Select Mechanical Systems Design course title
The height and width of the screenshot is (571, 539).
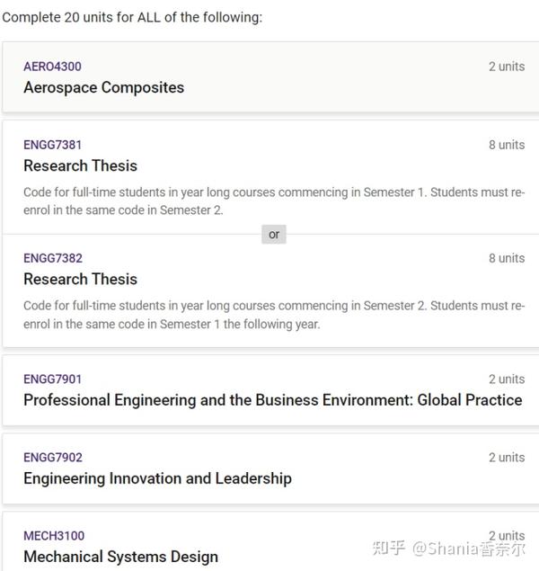[120, 557]
